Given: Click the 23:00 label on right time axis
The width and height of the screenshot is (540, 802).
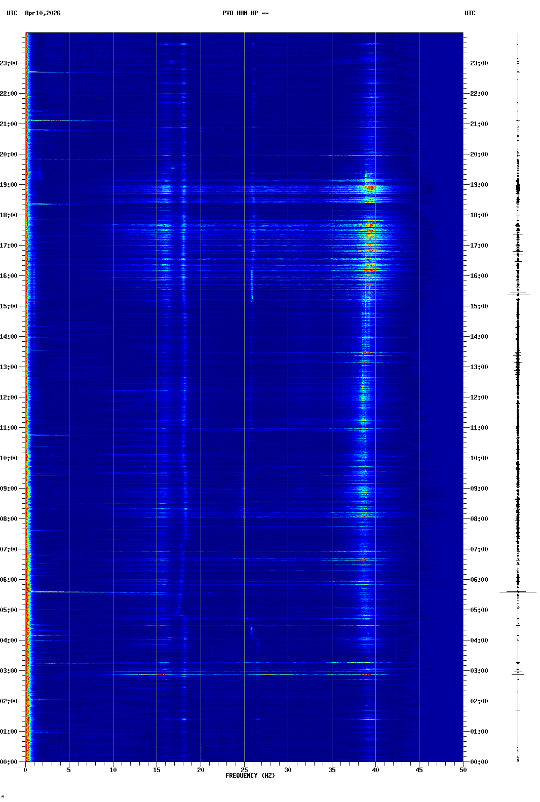Looking at the screenshot, I should [x=479, y=63].
